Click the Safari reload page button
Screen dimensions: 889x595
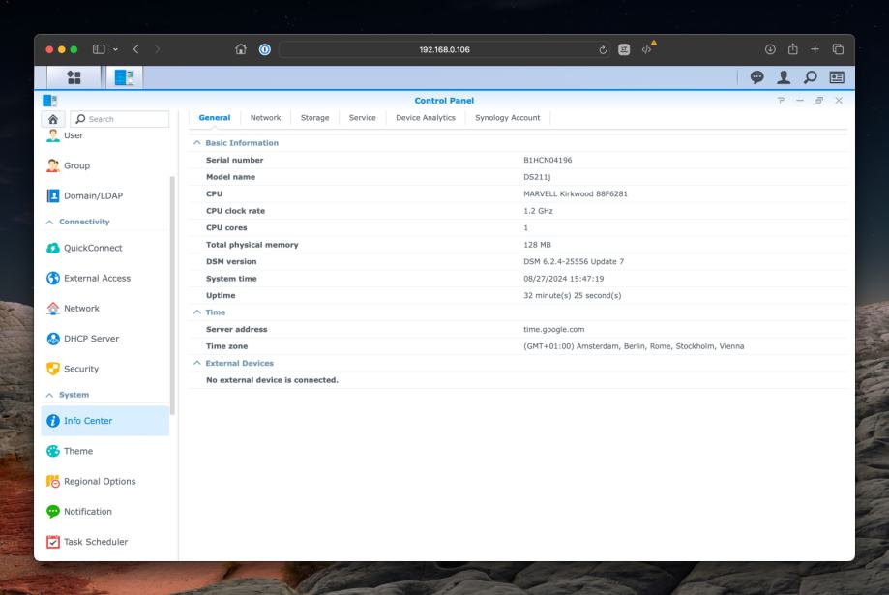(x=604, y=49)
